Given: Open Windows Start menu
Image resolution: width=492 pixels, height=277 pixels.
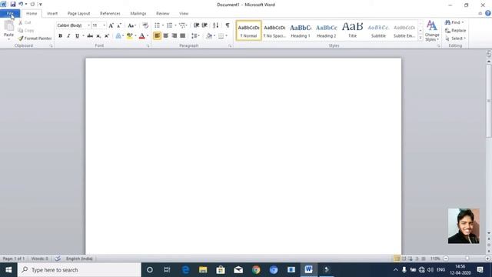Looking at the screenshot, I should point(8,270).
